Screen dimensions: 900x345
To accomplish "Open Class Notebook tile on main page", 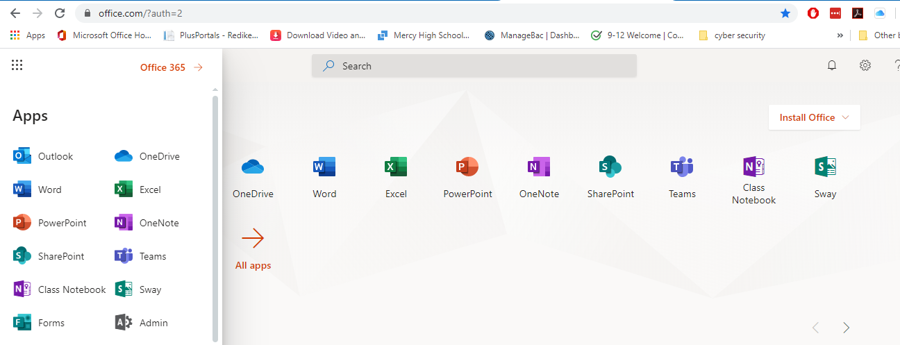I will click(x=753, y=180).
